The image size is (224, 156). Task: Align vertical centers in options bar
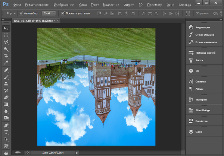[105, 13]
